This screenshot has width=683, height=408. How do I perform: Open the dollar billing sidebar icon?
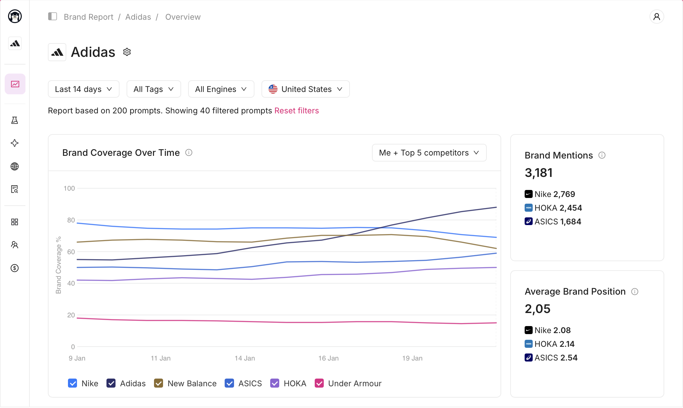pyautogui.click(x=15, y=268)
